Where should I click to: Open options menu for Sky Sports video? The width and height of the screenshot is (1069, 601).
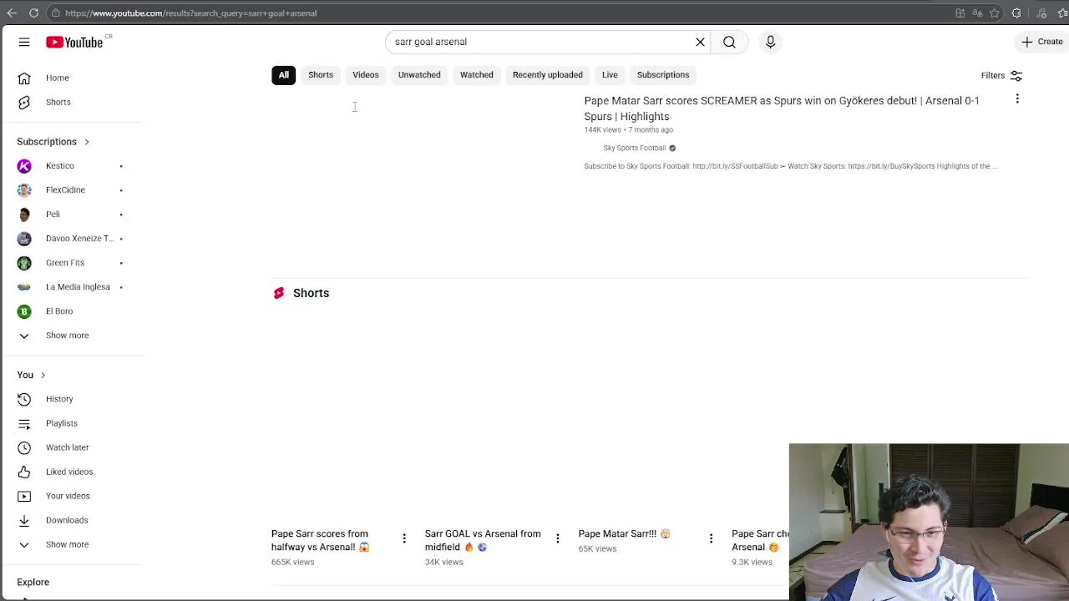coord(1017,99)
